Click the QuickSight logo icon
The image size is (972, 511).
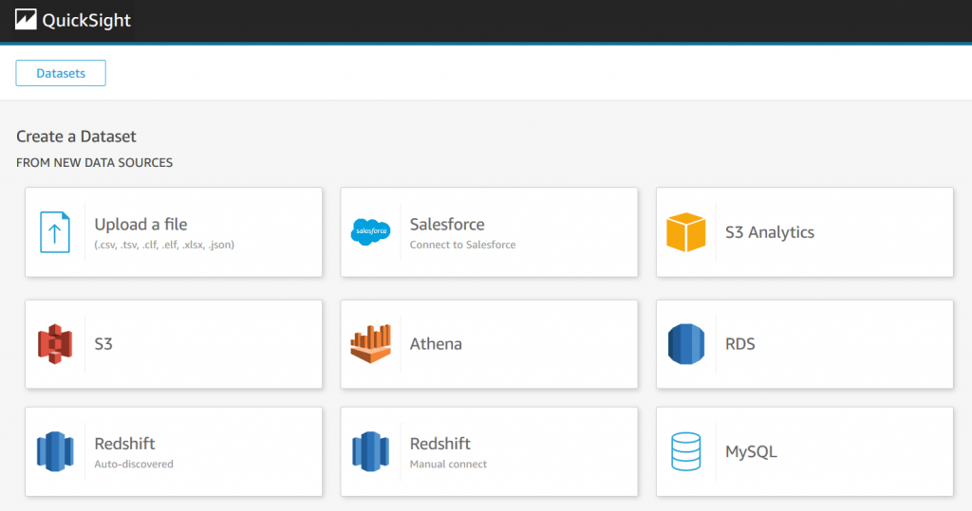(x=26, y=20)
